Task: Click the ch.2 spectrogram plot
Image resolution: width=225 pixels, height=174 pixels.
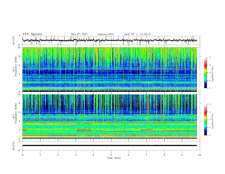Action: pyautogui.click(x=109, y=117)
